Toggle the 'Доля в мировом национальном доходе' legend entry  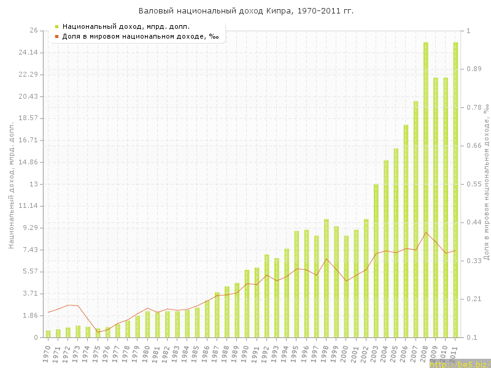tap(141, 36)
